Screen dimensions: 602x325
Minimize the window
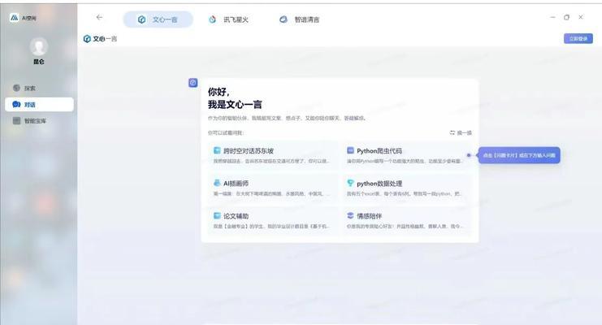pos(552,17)
